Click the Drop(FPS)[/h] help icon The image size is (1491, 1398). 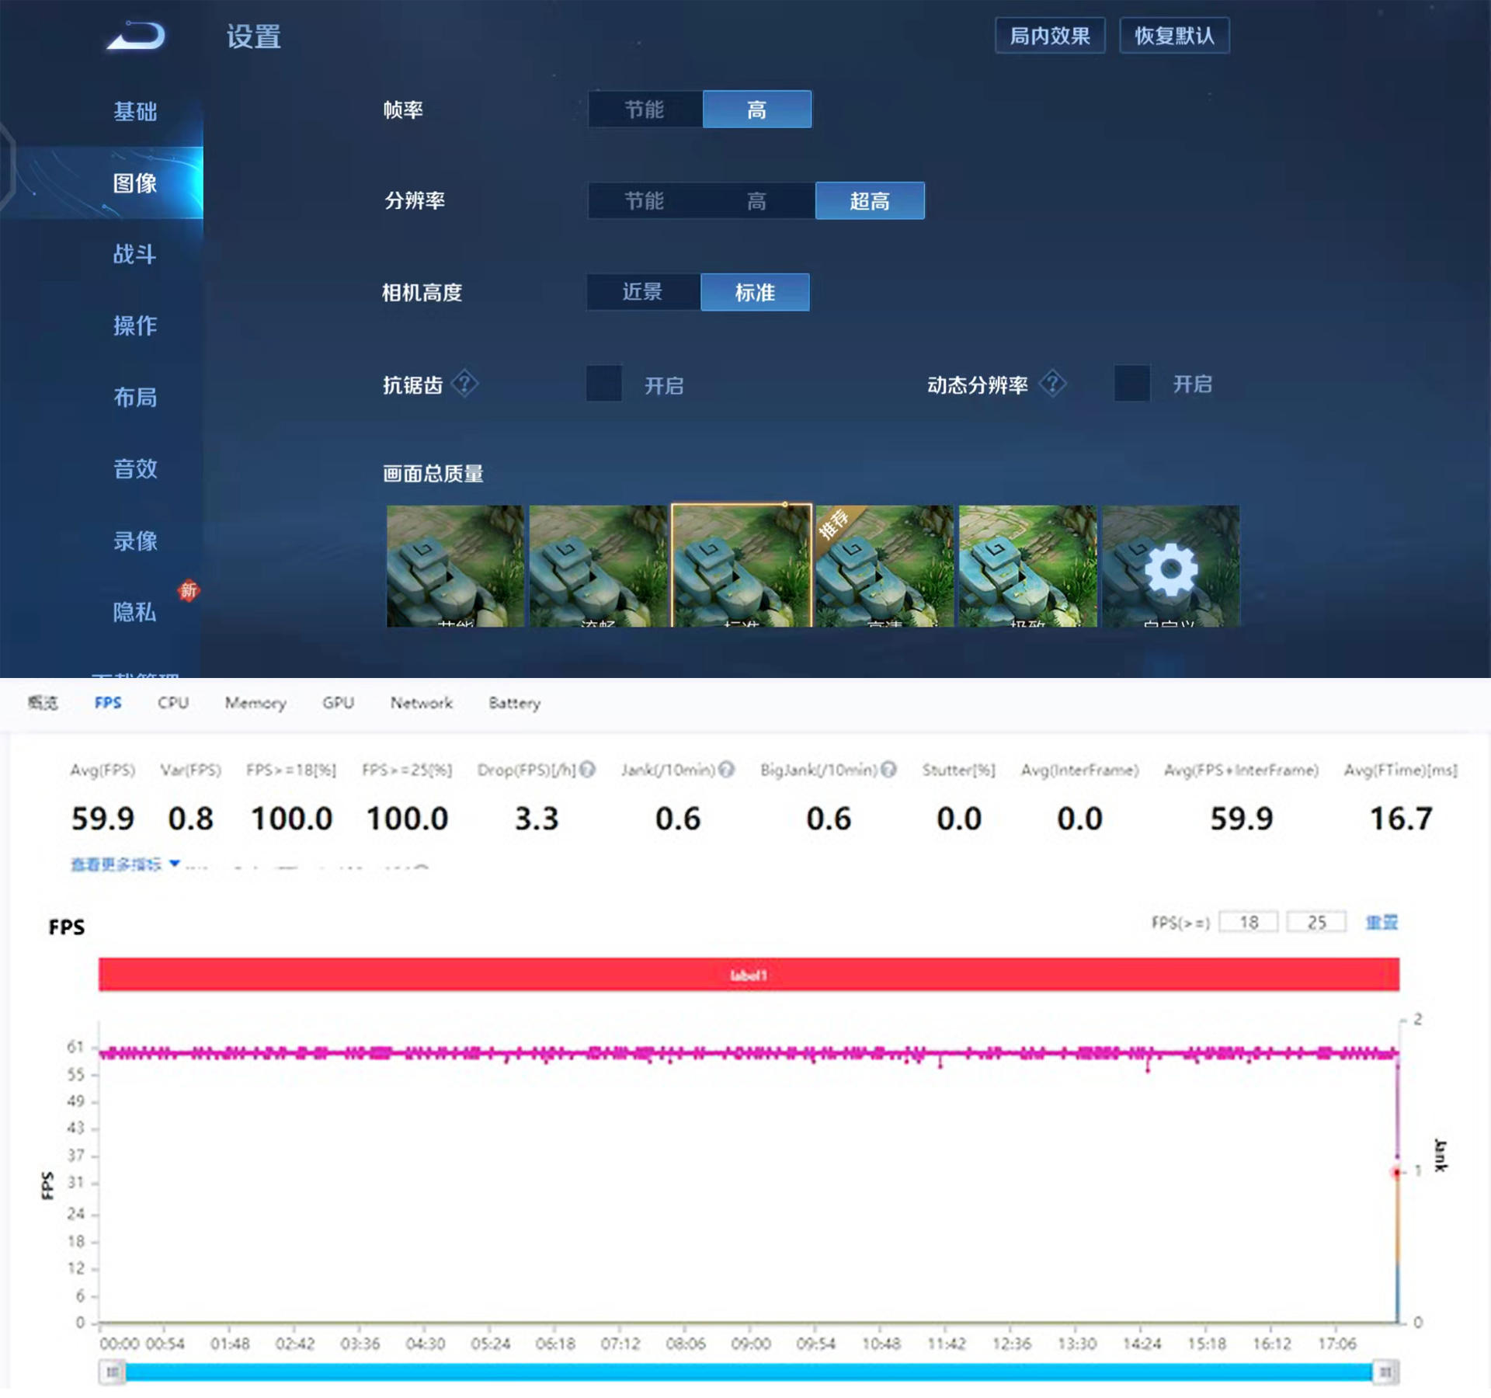point(586,770)
